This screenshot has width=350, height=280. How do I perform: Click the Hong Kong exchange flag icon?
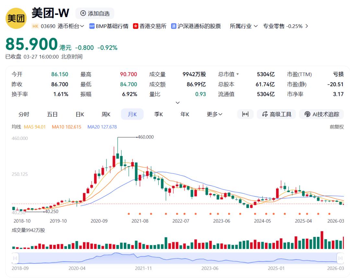(x=135, y=26)
